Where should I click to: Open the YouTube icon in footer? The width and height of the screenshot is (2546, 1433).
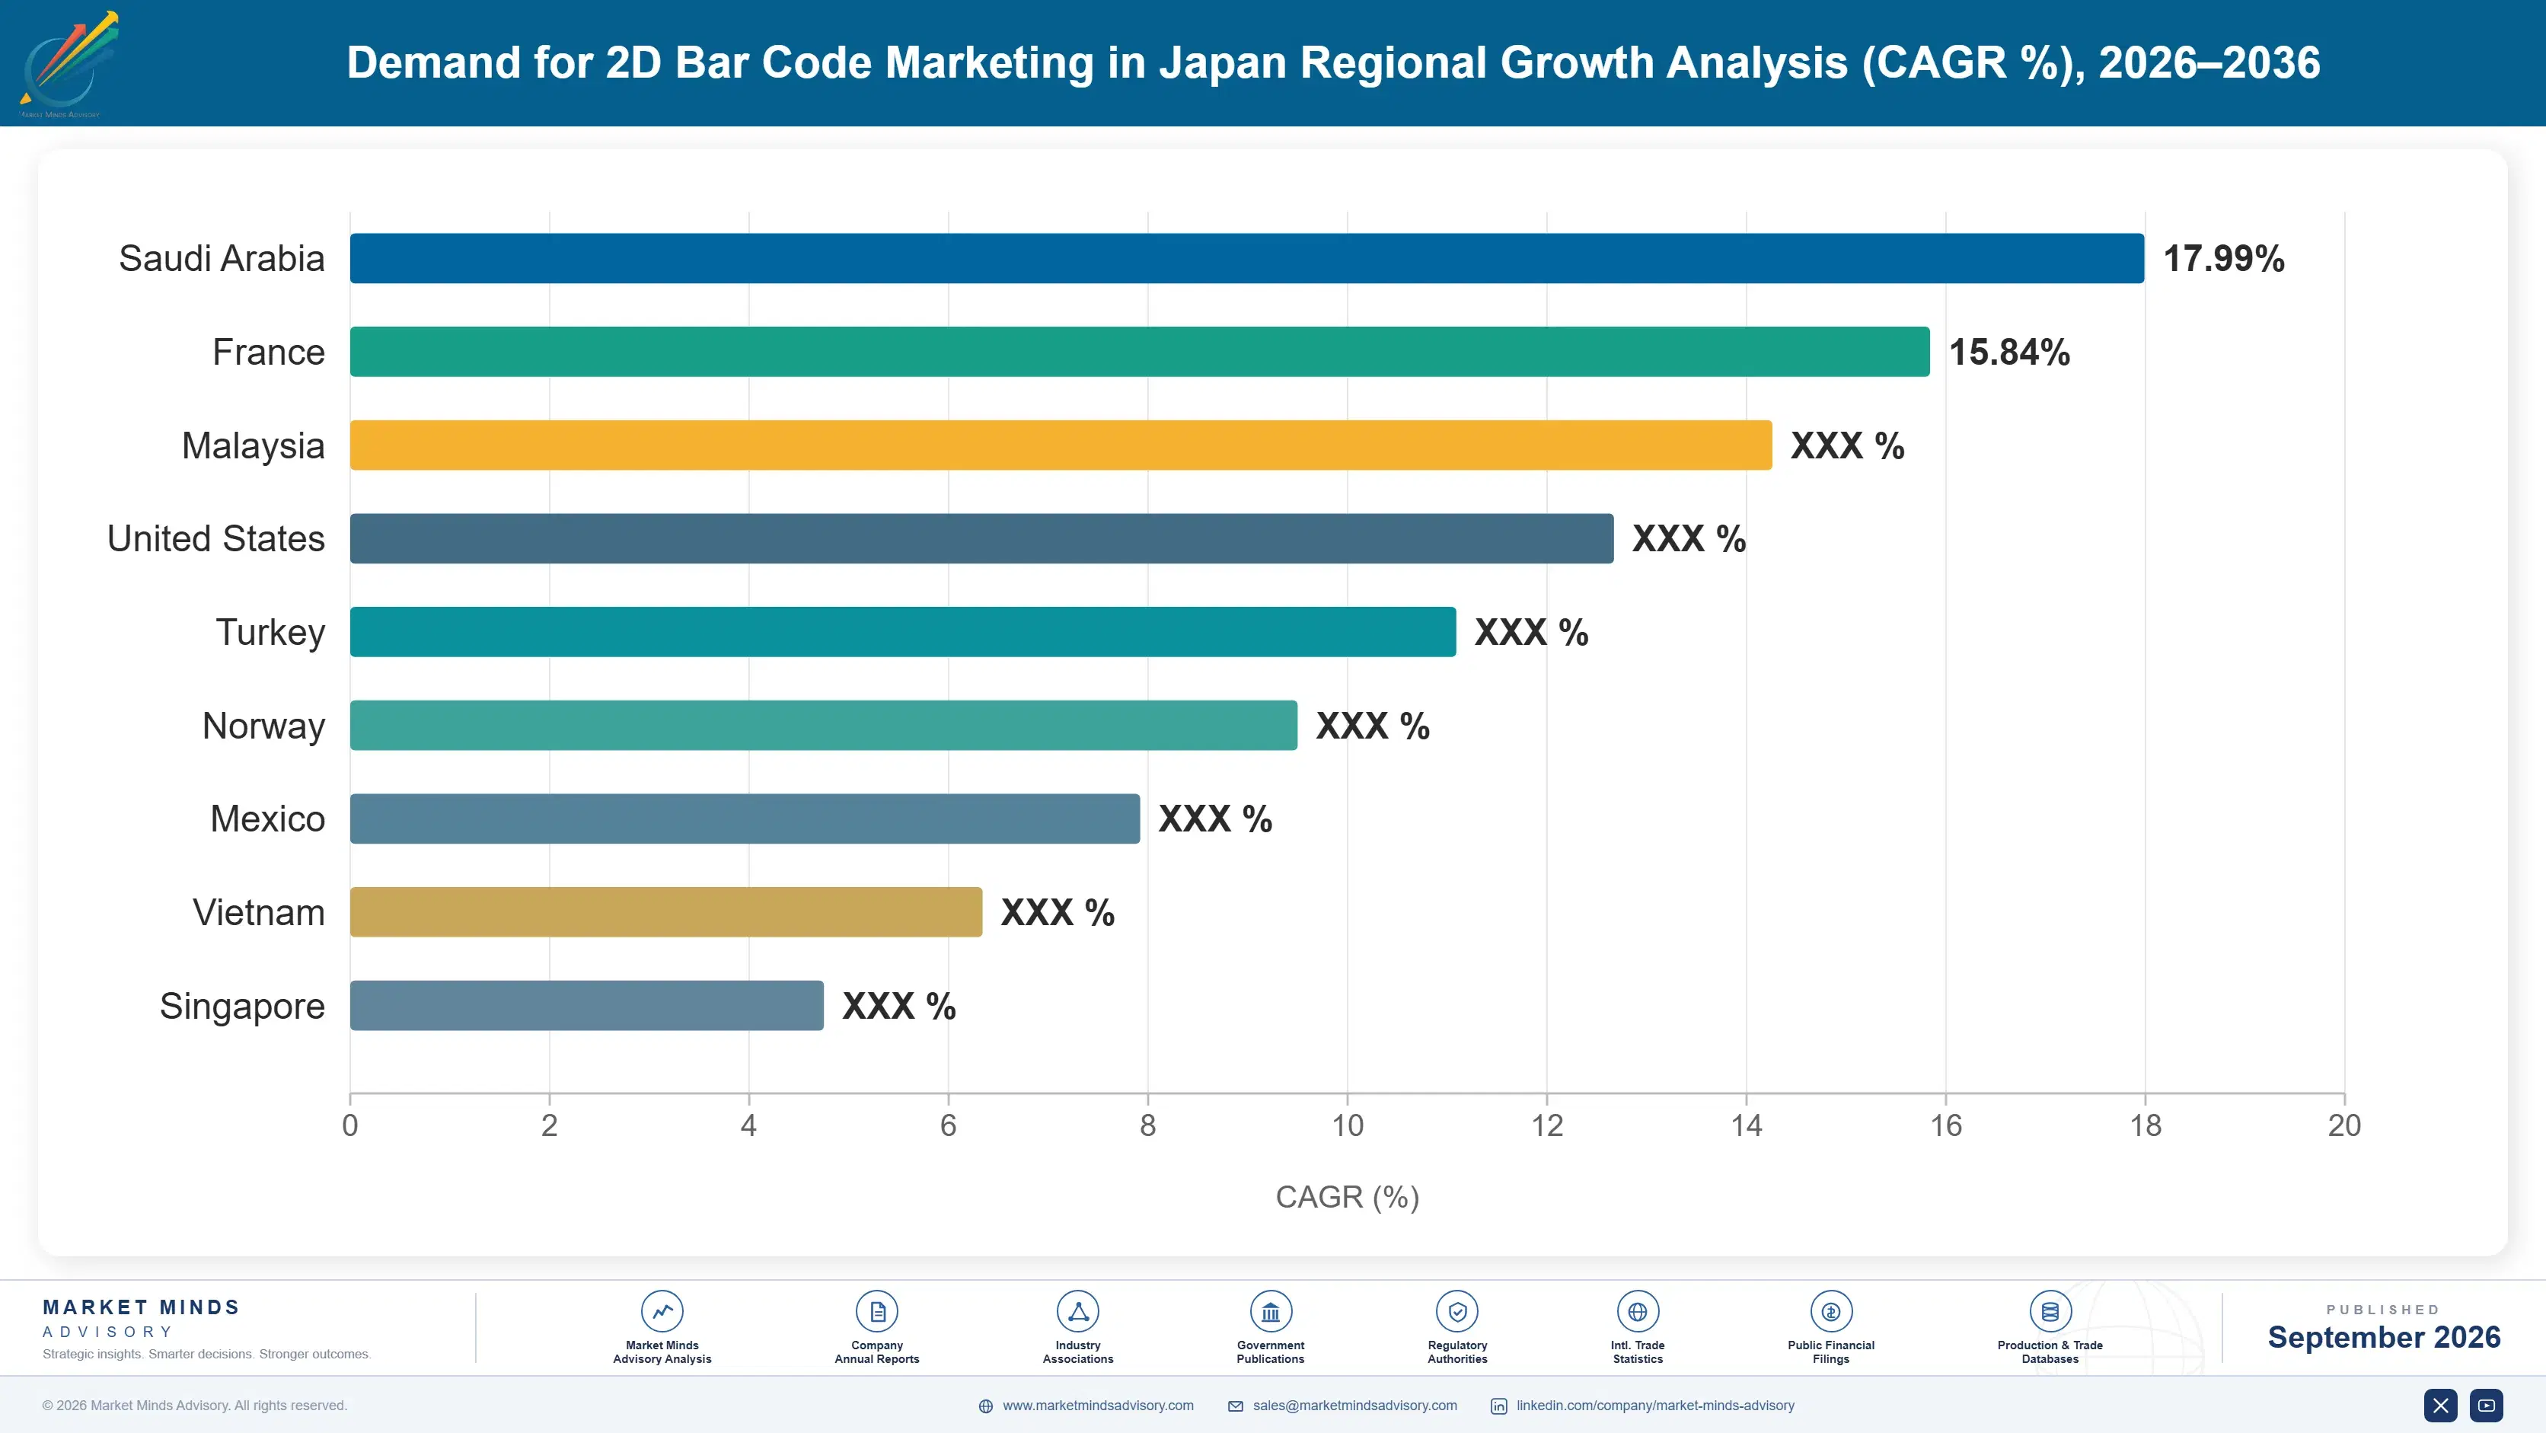[2486, 1406]
